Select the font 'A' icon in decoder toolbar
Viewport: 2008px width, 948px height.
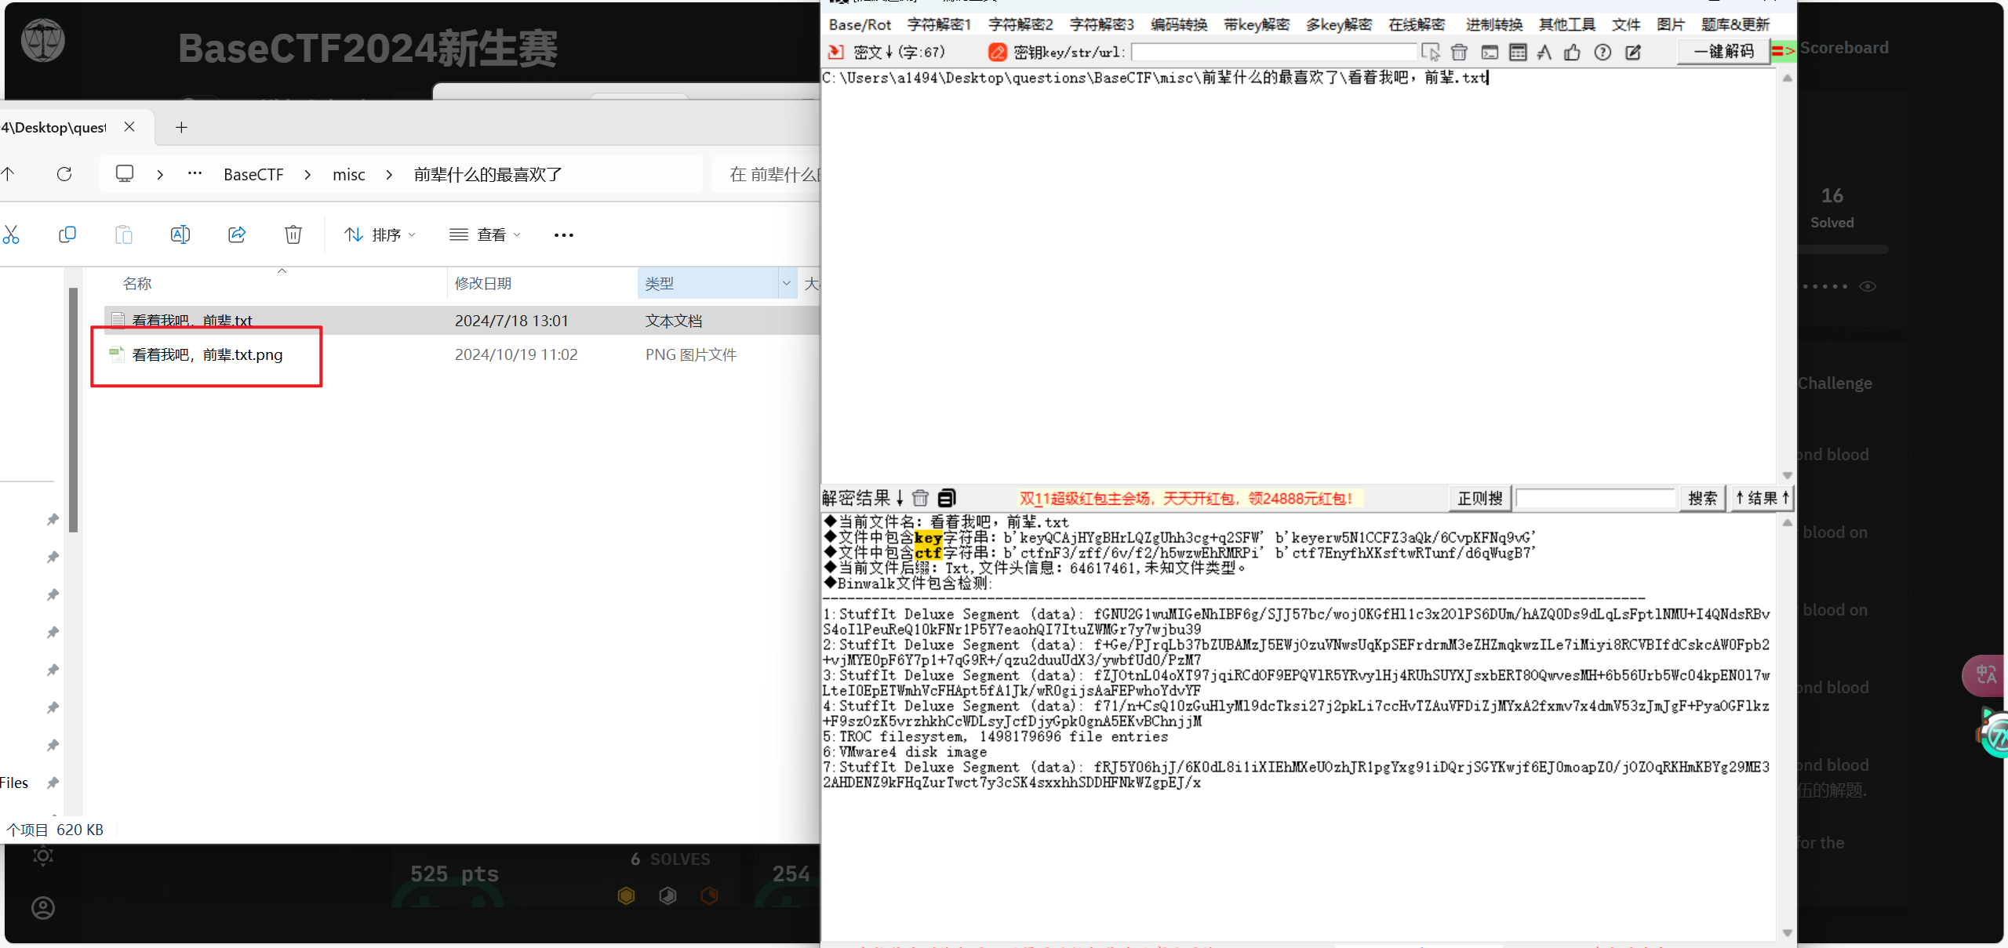(x=1544, y=52)
